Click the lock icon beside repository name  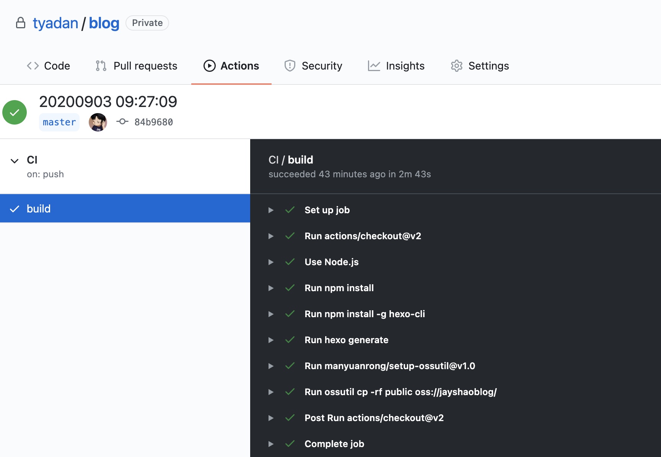pos(21,23)
